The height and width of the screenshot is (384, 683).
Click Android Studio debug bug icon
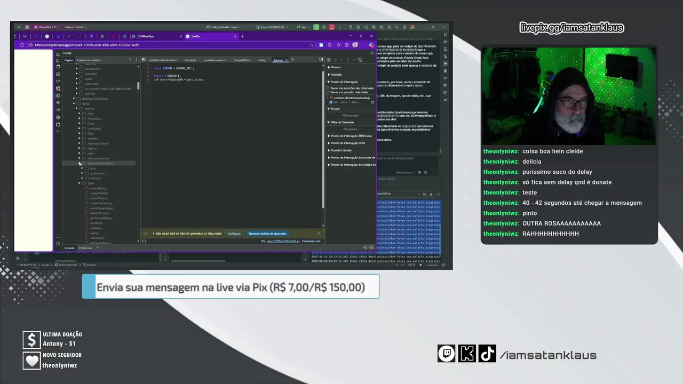click(324, 27)
